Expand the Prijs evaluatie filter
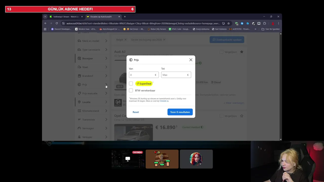This screenshot has width=324, height=182. pos(92,93)
